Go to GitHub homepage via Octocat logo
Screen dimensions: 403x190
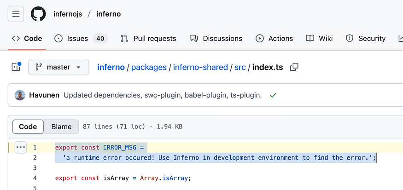point(38,14)
